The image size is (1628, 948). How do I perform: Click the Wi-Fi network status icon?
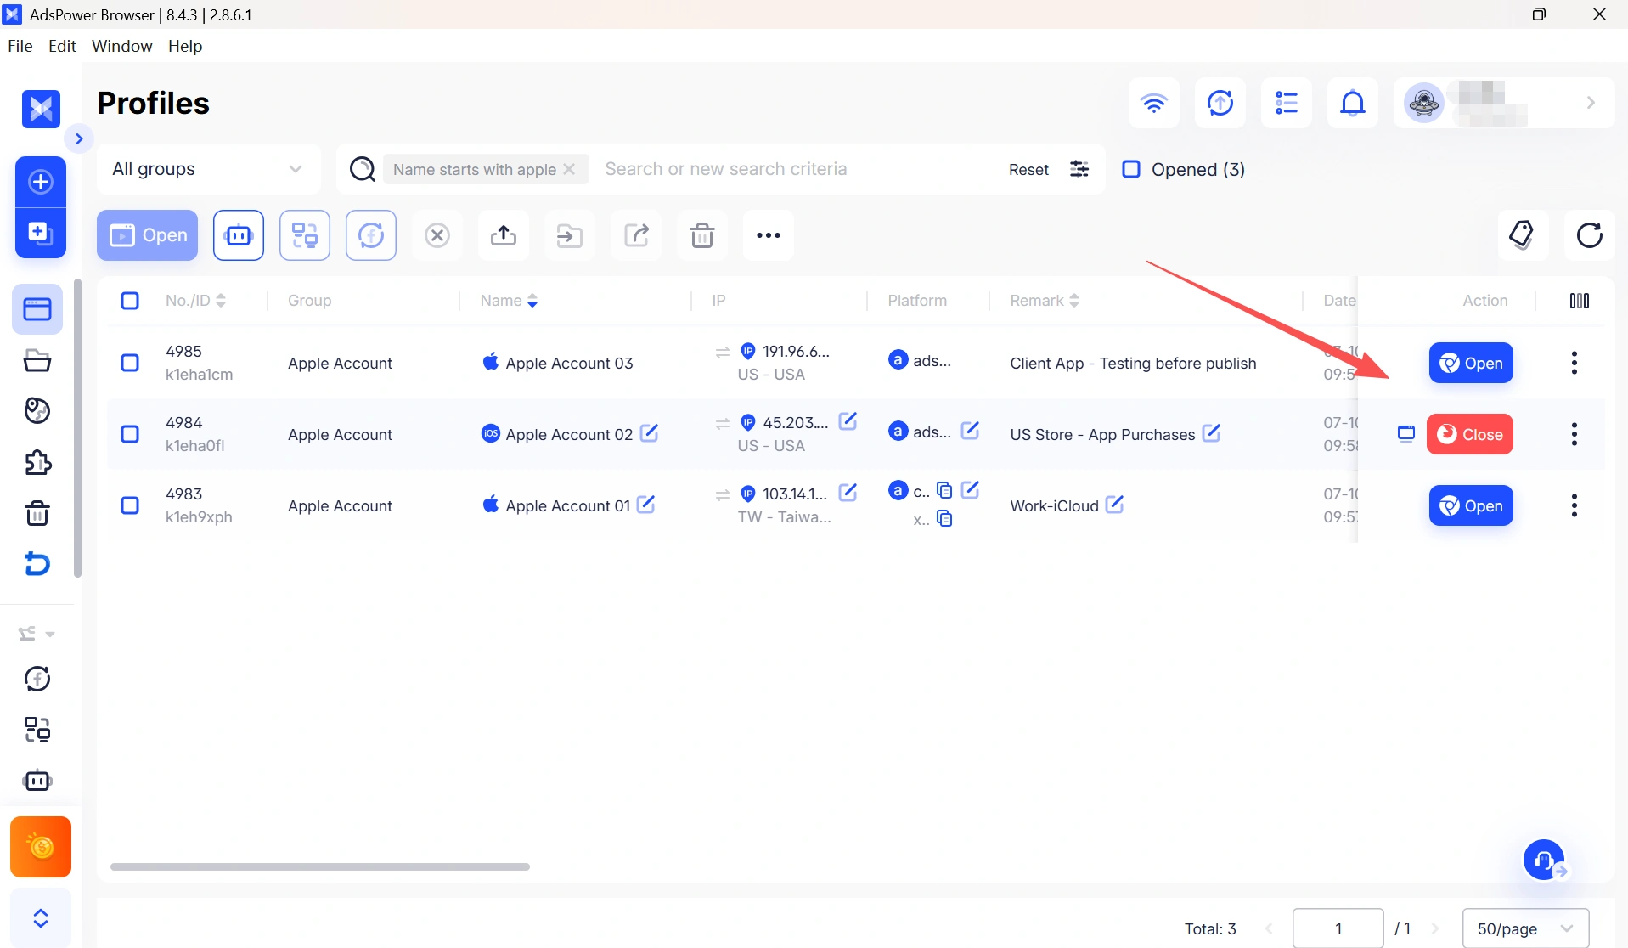(x=1154, y=103)
